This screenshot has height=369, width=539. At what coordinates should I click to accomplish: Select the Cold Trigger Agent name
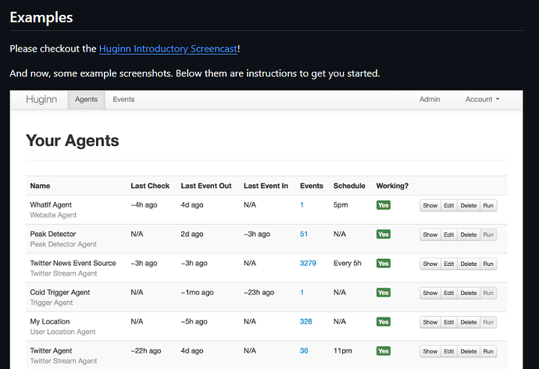(59, 293)
